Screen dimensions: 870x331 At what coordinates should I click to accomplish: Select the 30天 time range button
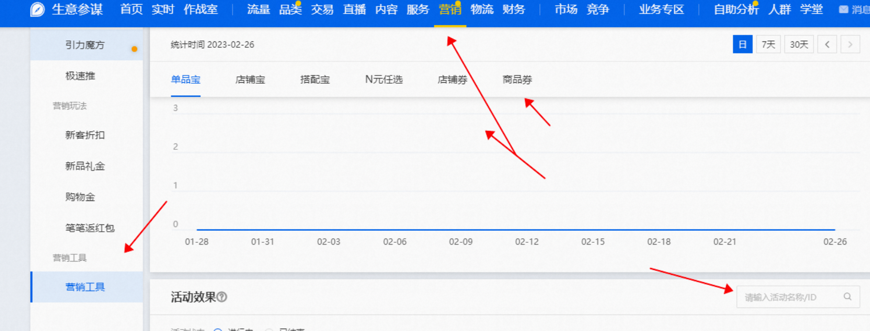pyautogui.click(x=799, y=45)
